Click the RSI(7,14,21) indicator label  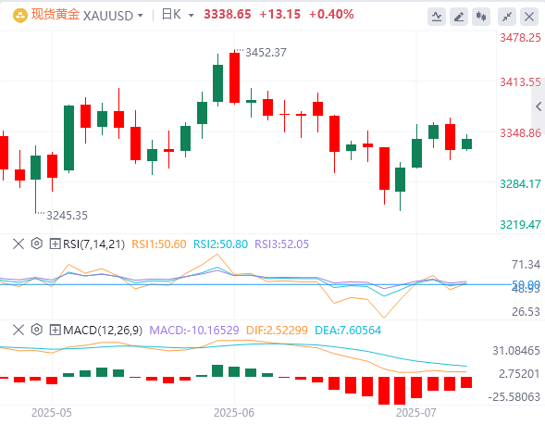click(x=93, y=244)
